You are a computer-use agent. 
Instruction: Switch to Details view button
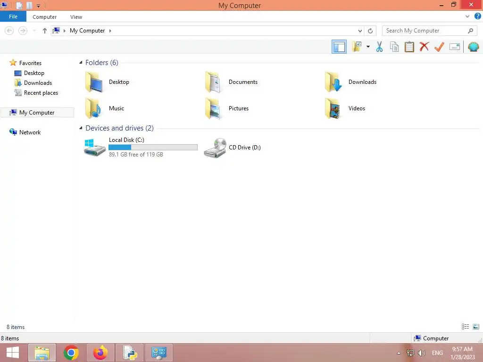pyautogui.click(x=465, y=327)
